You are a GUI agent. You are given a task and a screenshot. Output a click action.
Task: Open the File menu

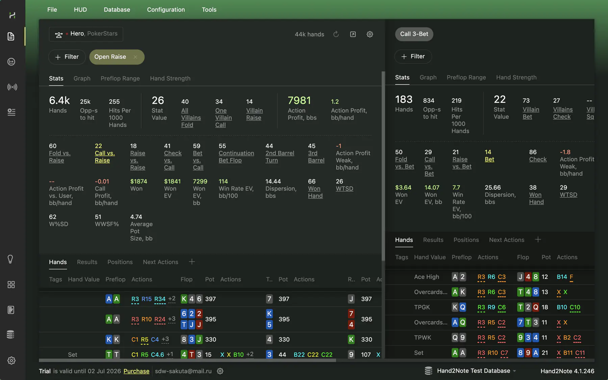52,9
